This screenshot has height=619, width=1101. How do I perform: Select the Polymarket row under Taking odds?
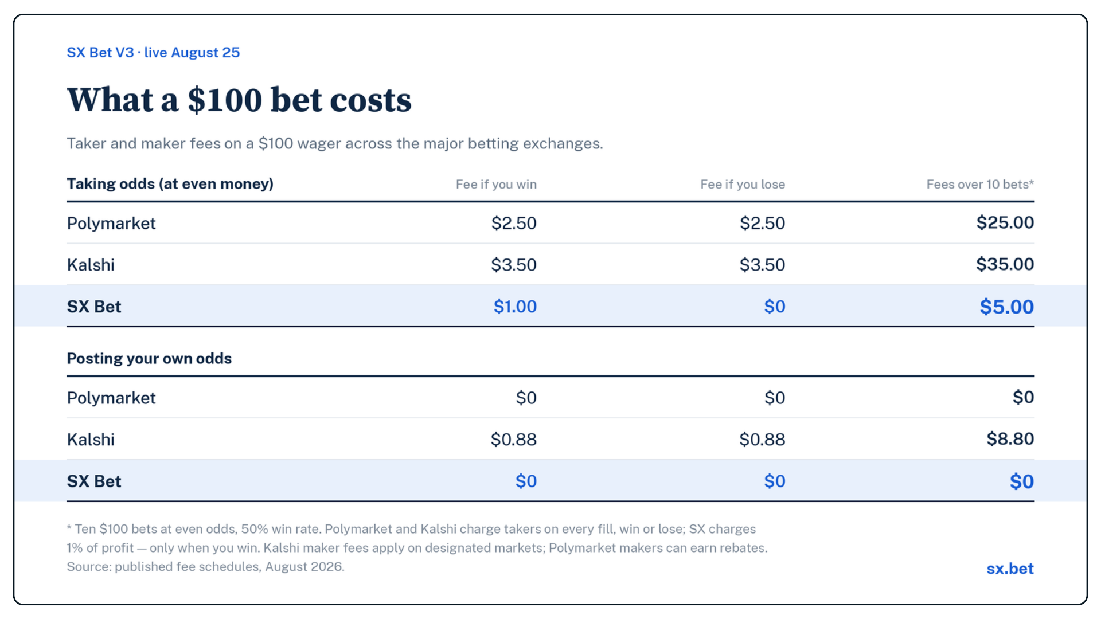550,222
